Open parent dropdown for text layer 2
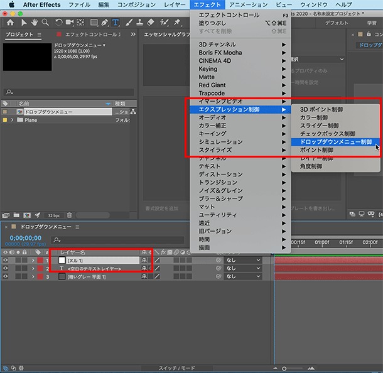The width and height of the screenshot is (383, 373). pyautogui.click(x=243, y=268)
